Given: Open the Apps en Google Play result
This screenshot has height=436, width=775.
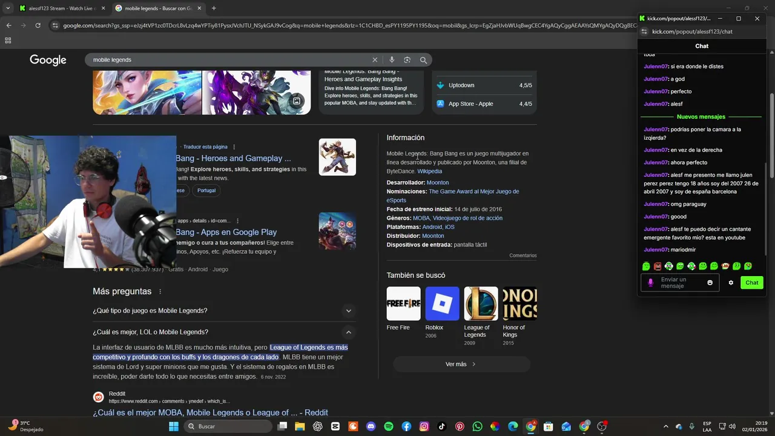Looking at the screenshot, I should tap(226, 232).
